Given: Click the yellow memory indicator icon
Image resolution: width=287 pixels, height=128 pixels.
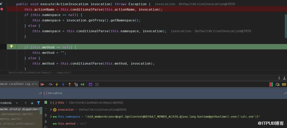Looking at the screenshot, I should (284, 84).
